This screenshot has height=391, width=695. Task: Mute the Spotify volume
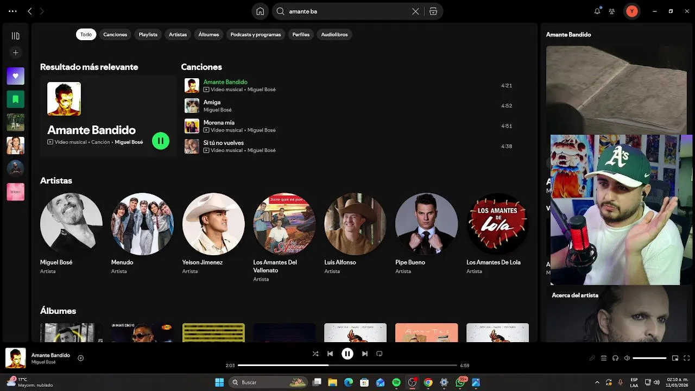pyautogui.click(x=627, y=358)
